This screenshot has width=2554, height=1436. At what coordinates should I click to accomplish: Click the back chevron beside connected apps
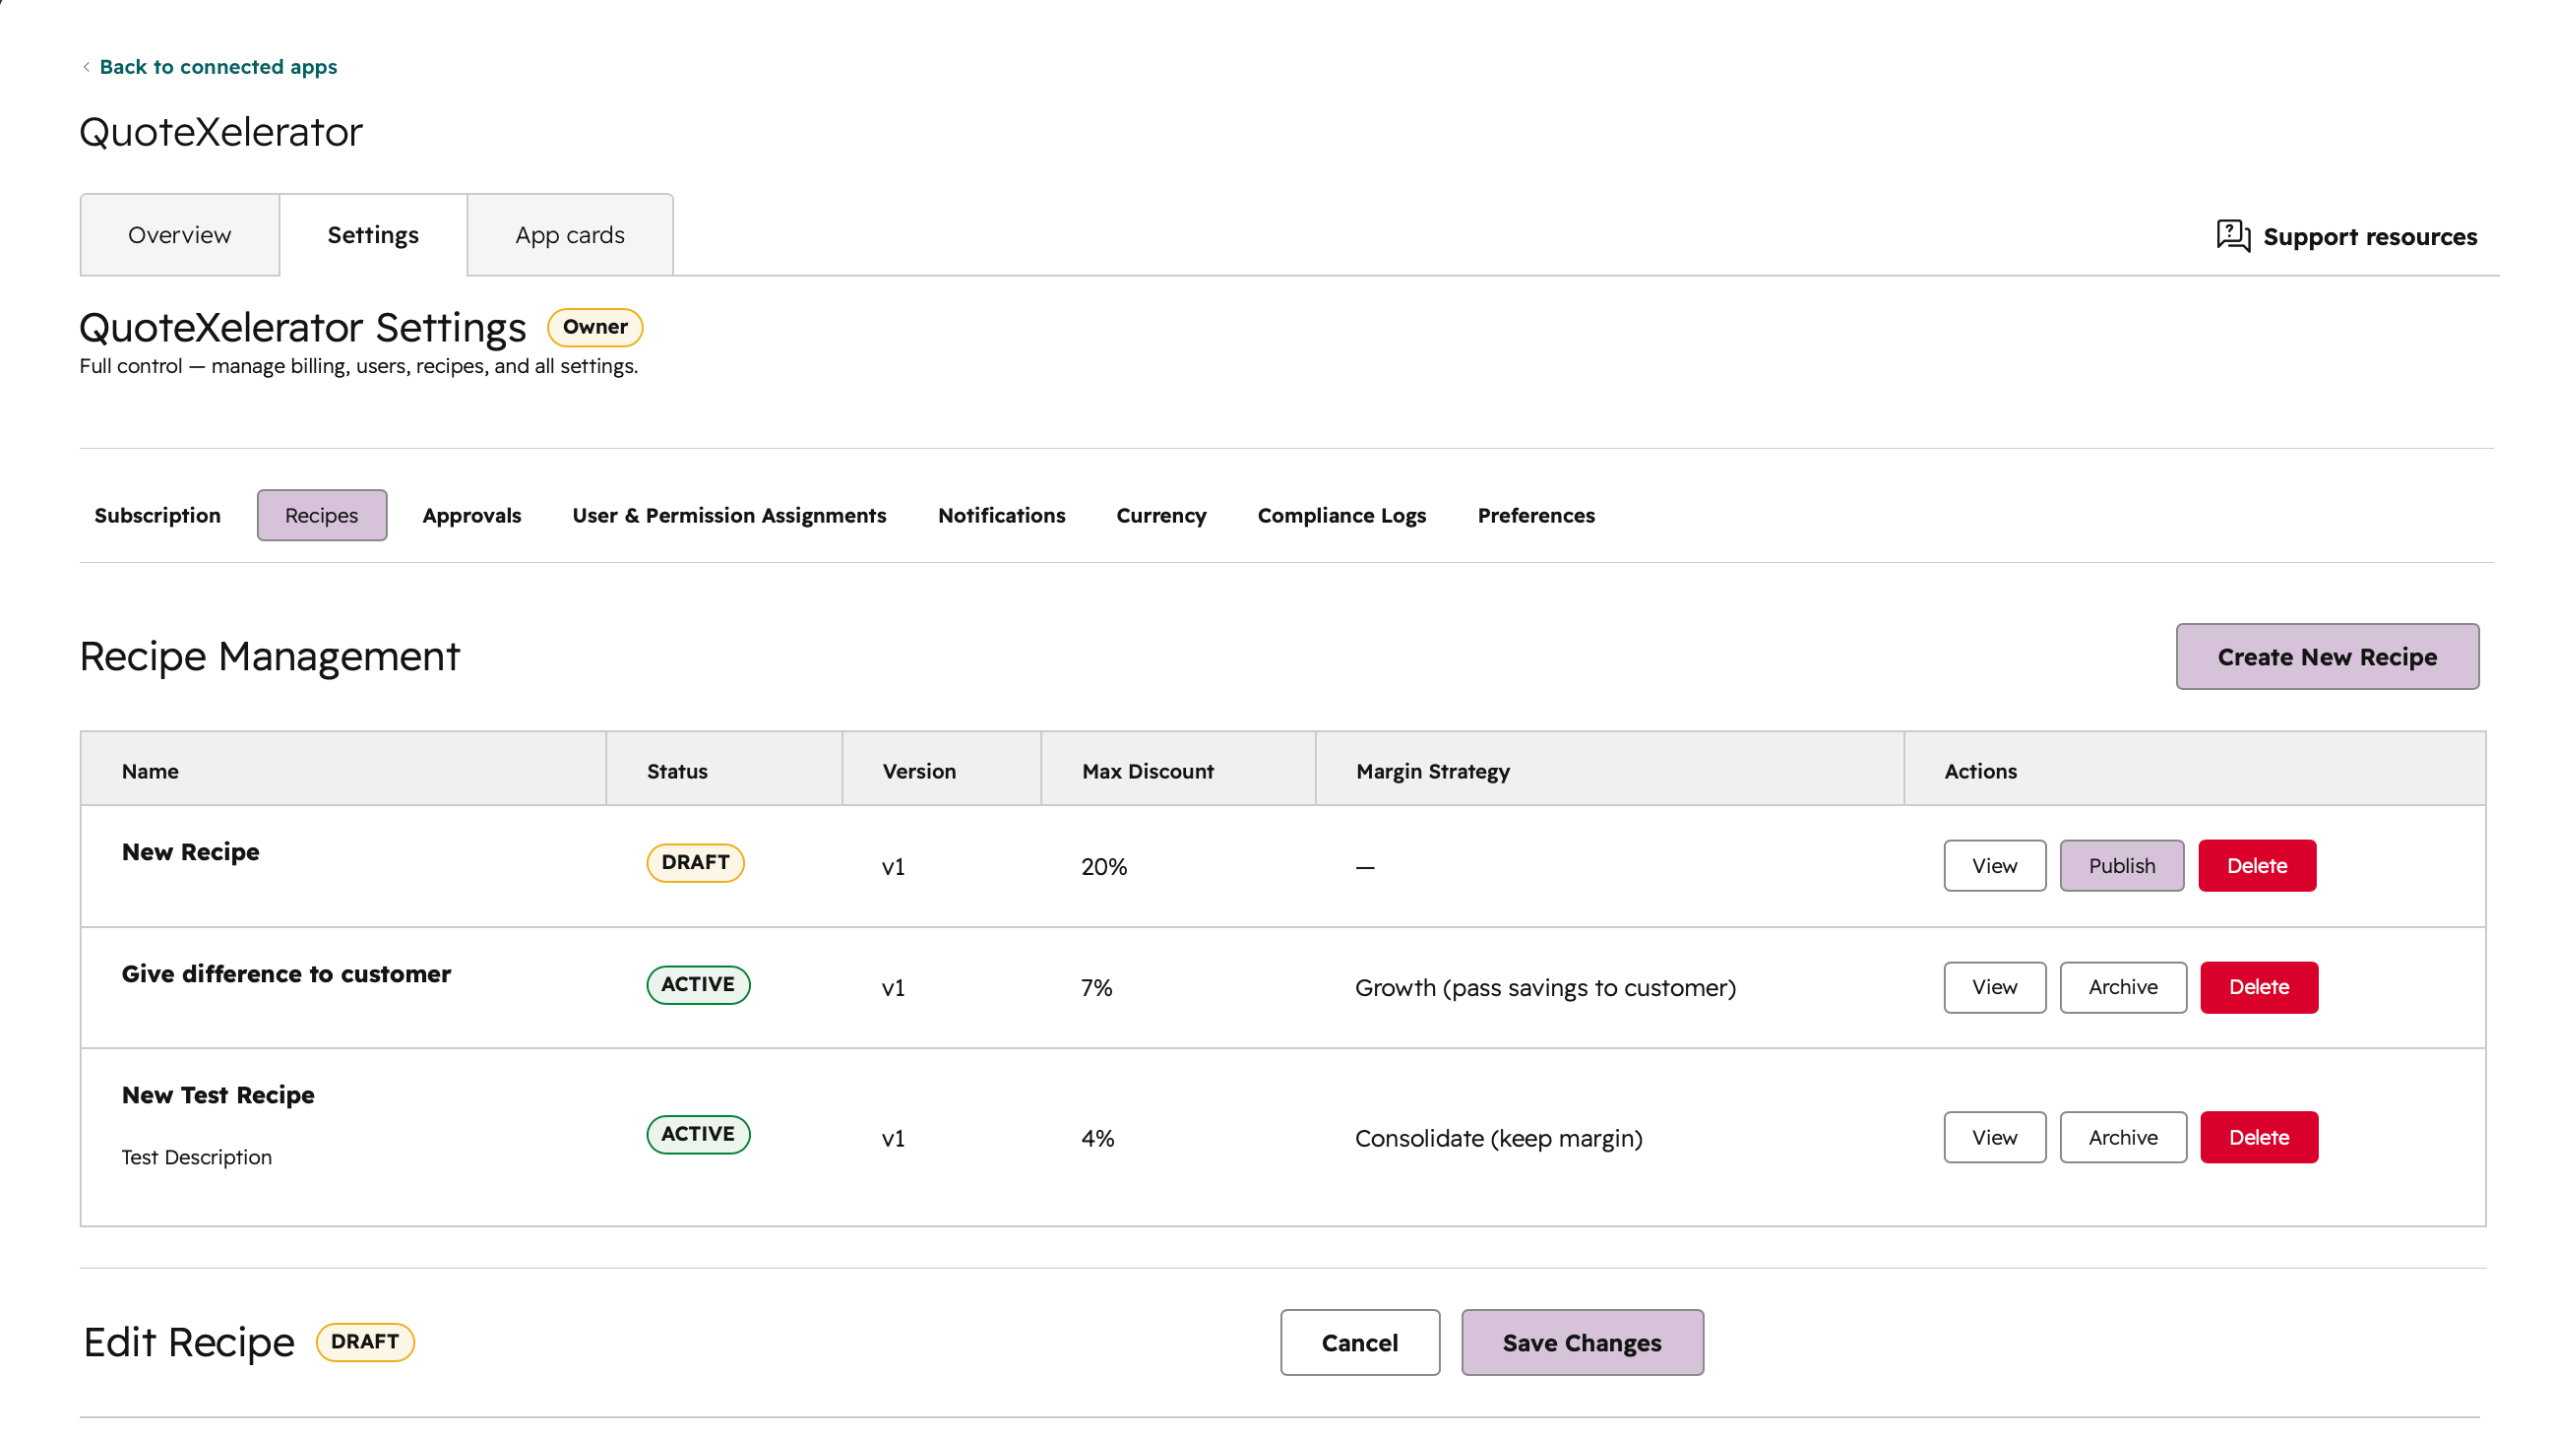pyautogui.click(x=87, y=67)
